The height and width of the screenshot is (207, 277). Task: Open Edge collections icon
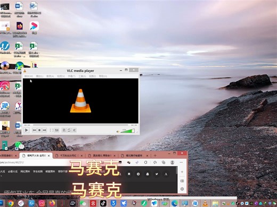coord(164,162)
